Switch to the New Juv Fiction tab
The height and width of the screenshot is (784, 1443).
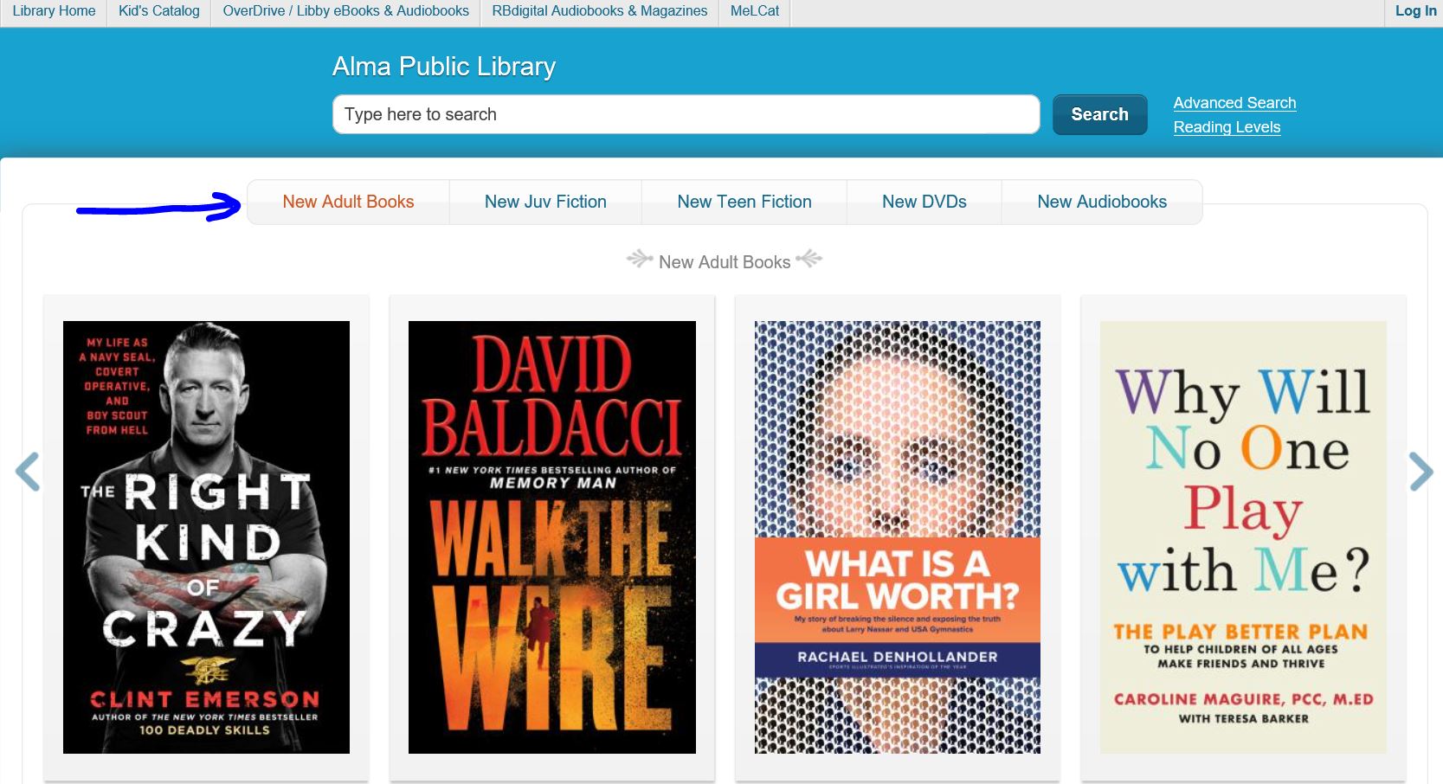click(545, 202)
